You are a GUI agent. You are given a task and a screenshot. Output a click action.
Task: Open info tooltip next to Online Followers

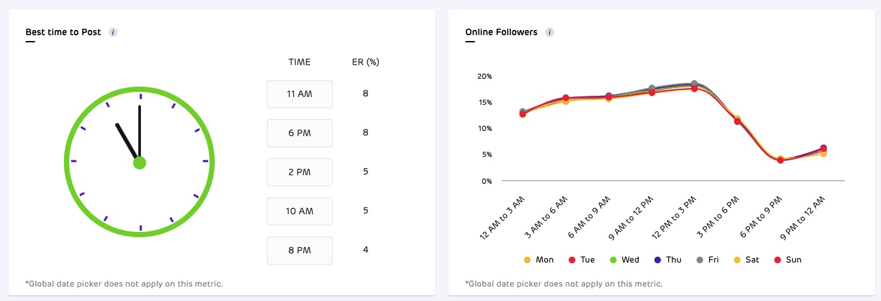549,32
